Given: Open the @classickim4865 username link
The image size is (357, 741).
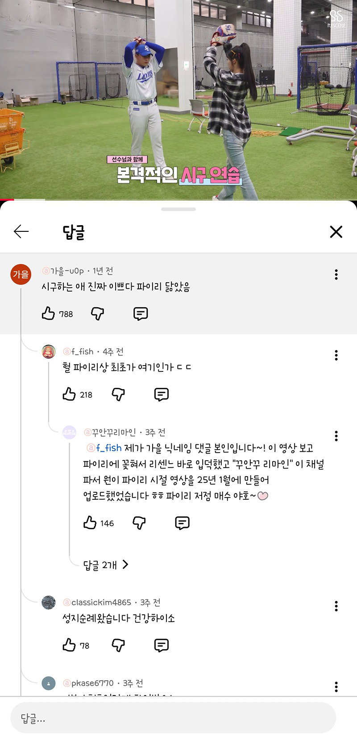Looking at the screenshot, I should pyautogui.click(x=97, y=602).
